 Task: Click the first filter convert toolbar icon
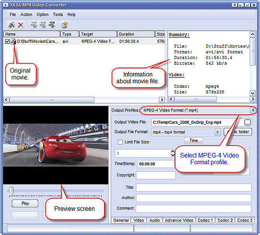(34, 25)
